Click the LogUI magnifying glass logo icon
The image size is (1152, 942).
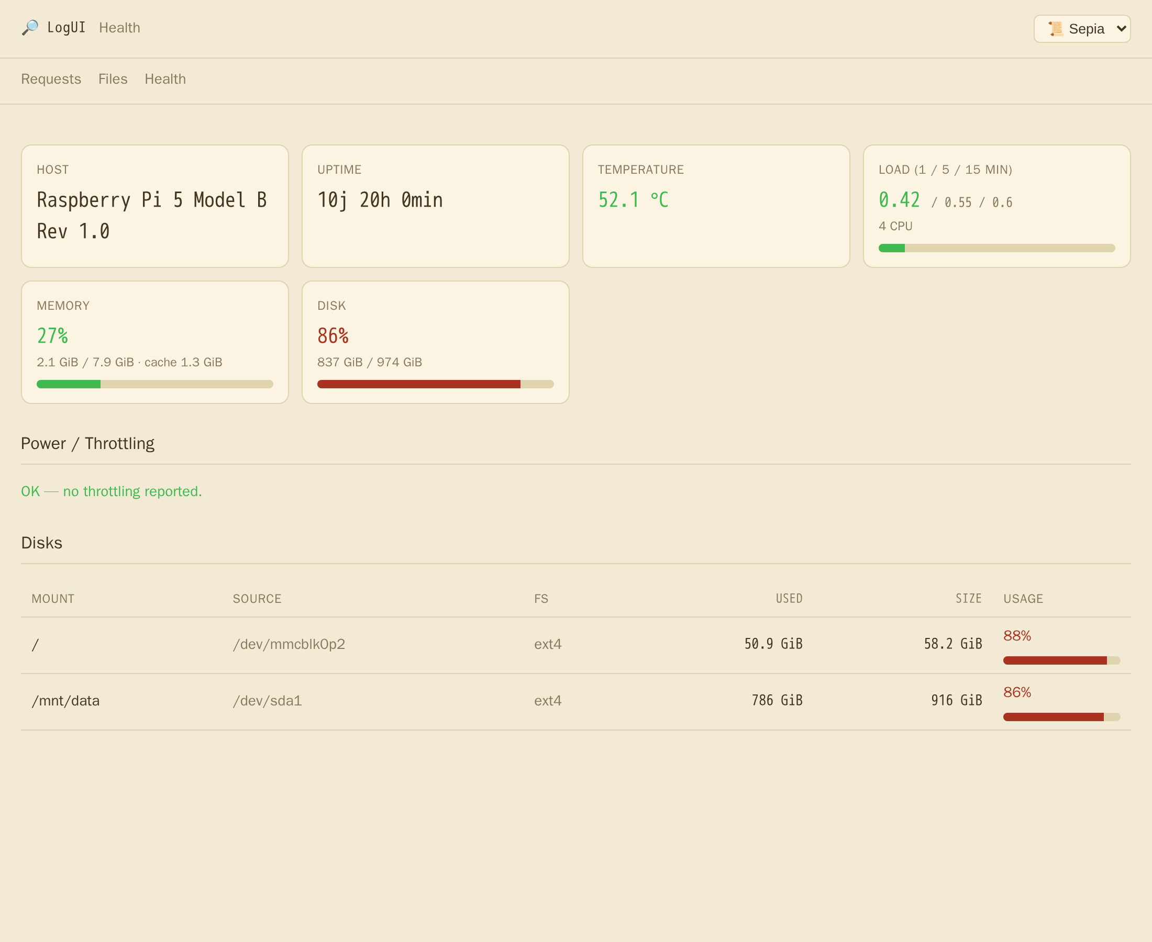[x=30, y=28]
